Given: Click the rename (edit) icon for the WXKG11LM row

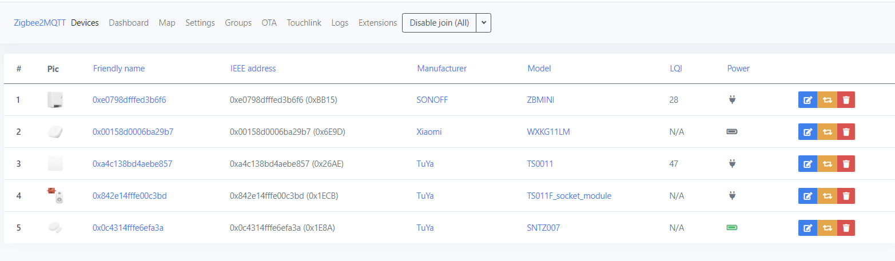Looking at the screenshot, I should coord(808,132).
